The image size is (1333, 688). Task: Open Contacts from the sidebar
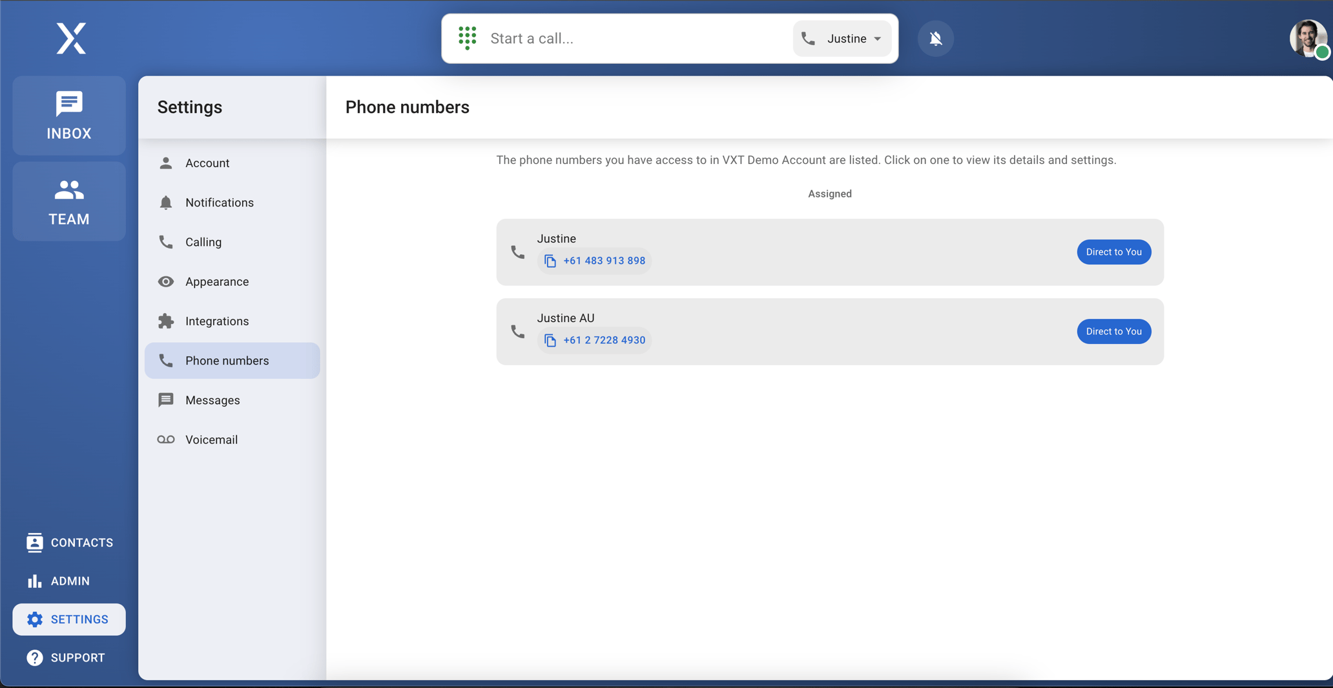tap(68, 542)
